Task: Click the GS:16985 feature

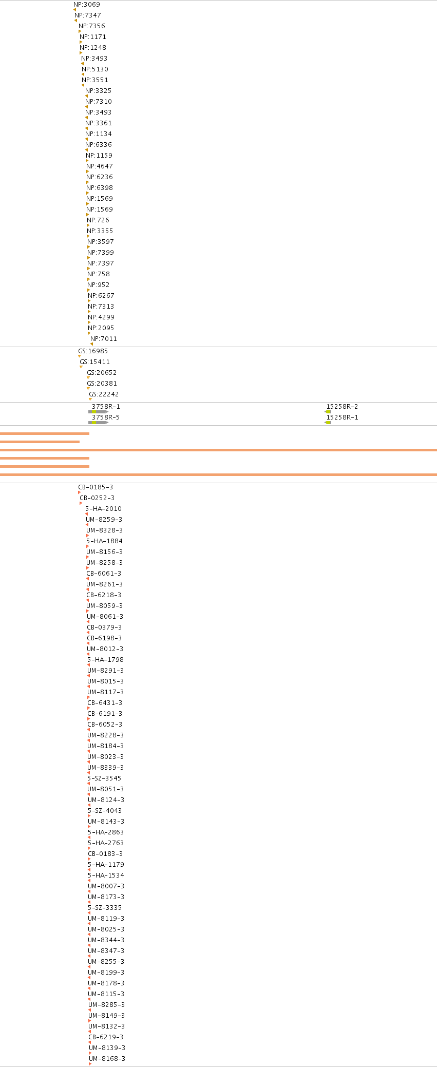Action: [93, 351]
